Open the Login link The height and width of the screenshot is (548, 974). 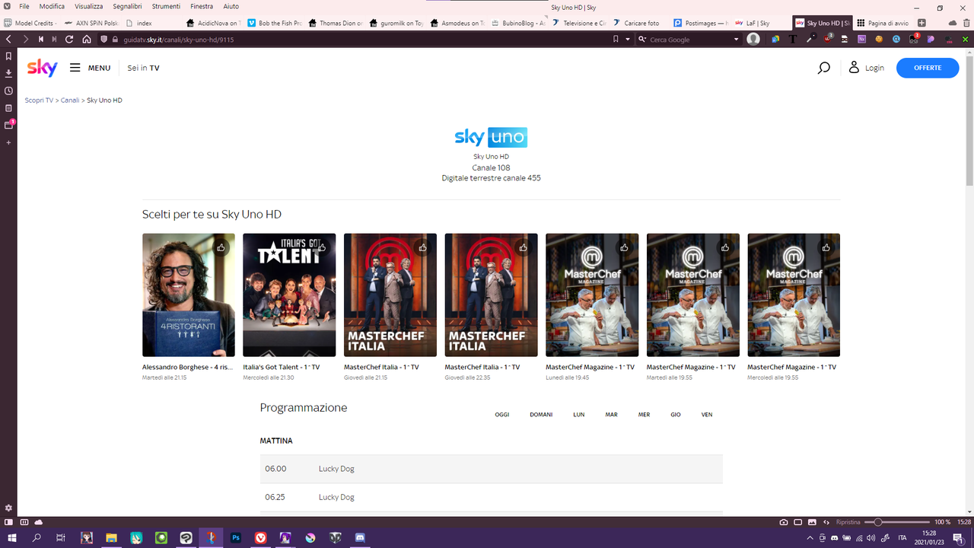(x=866, y=68)
